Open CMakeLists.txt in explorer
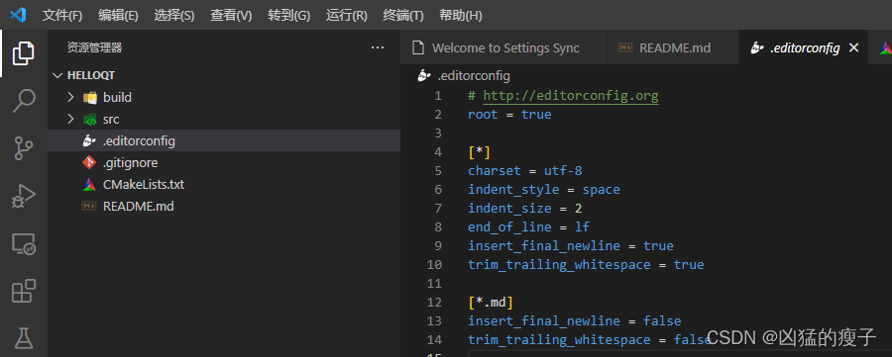Image resolution: width=892 pixels, height=357 pixels. [224, 185]
